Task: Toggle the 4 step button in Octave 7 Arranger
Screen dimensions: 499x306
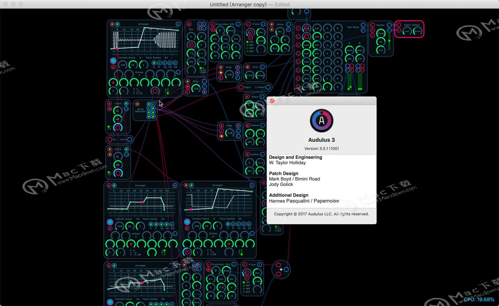Action: coord(154,63)
